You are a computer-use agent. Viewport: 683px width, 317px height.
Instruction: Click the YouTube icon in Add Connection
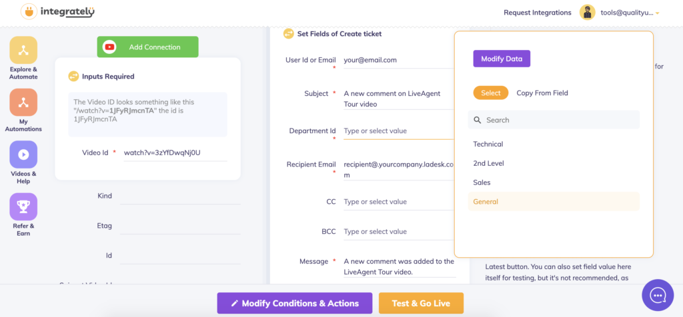coord(109,47)
